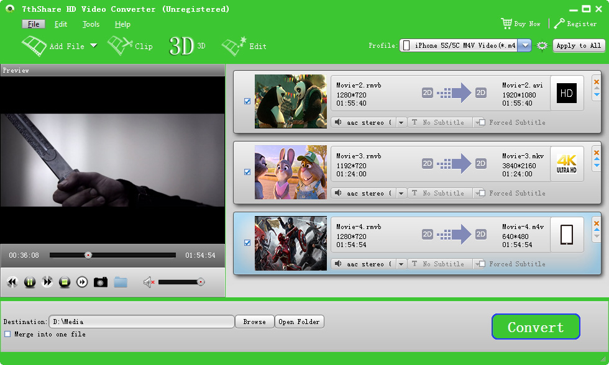Open the Tools menu

(90, 24)
